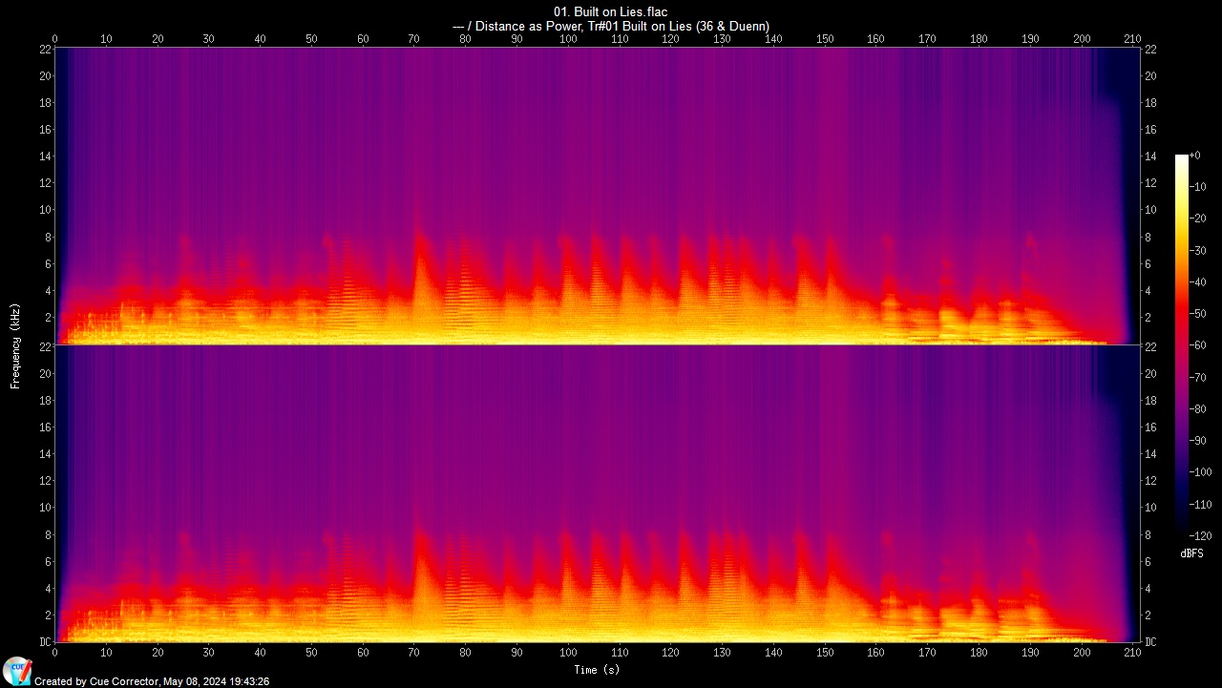Click the "dBFS" label below the color scale

[x=1191, y=553]
